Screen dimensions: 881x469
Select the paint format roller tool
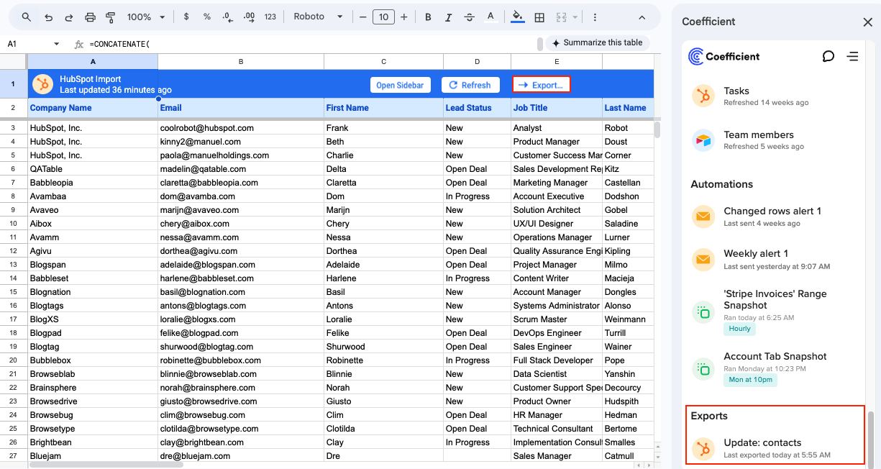pyautogui.click(x=111, y=17)
